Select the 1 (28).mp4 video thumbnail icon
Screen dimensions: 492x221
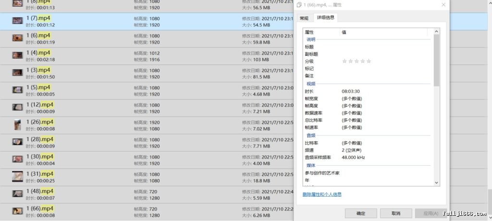point(18,142)
